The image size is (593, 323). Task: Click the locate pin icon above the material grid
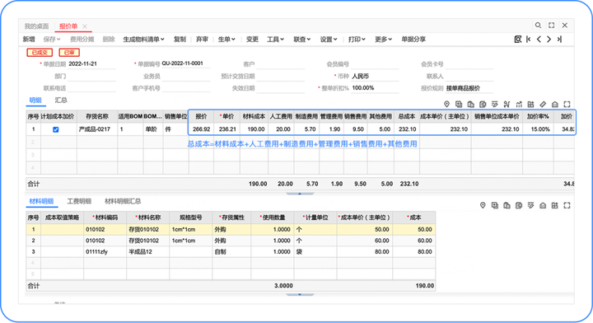pyautogui.click(x=483, y=205)
